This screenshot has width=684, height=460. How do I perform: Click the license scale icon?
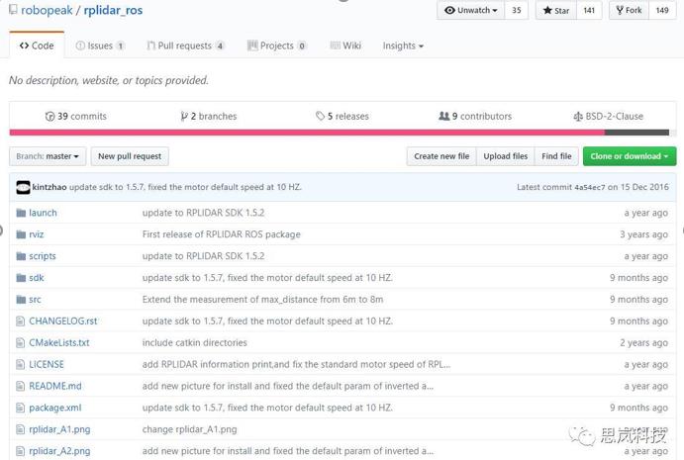coord(578,117)
